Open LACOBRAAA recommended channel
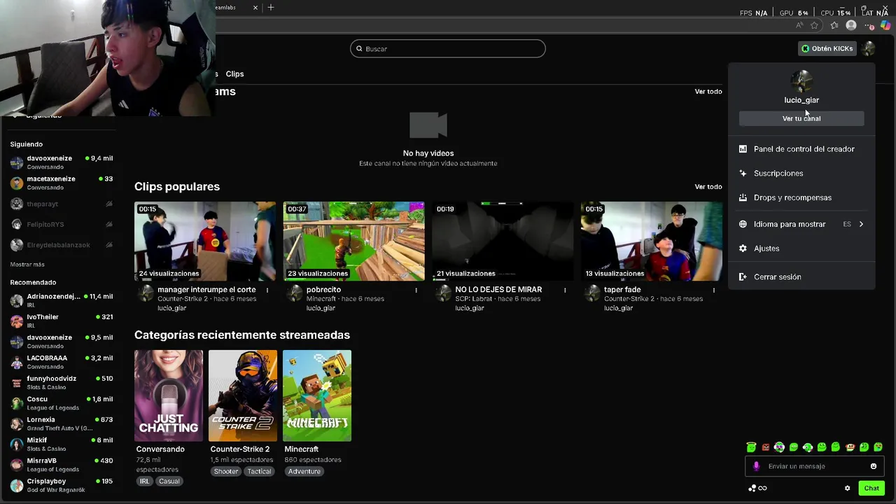The width and height of the screenshot is (896, 504). pyautogui.click(x=61, y=362)
